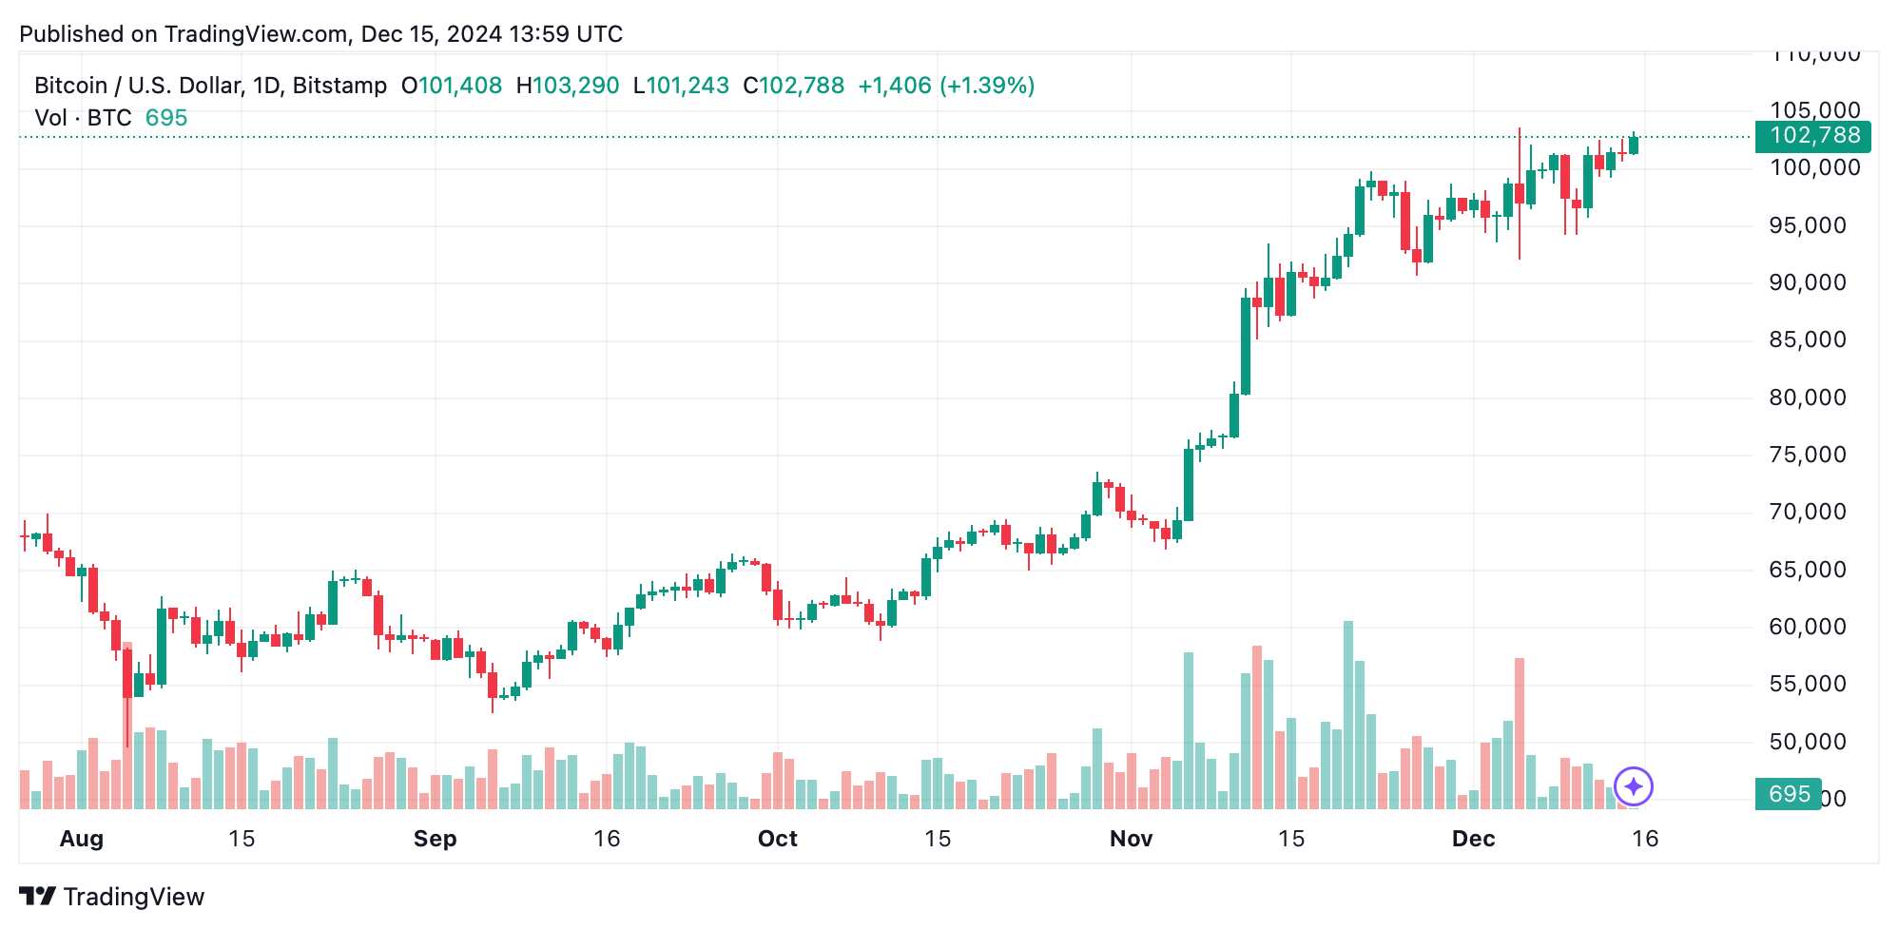Click the Published on TradingView.com header text
The image size is (1898, 930).
click(x=321, y=34)
